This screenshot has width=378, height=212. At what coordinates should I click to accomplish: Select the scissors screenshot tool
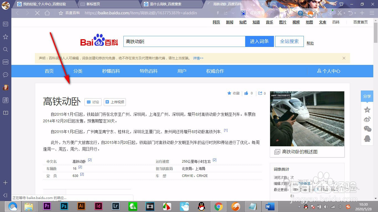[340, 13]
